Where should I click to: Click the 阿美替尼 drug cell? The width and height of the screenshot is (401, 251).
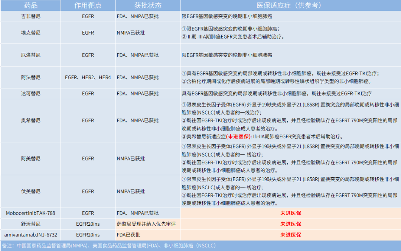(32, 158)
